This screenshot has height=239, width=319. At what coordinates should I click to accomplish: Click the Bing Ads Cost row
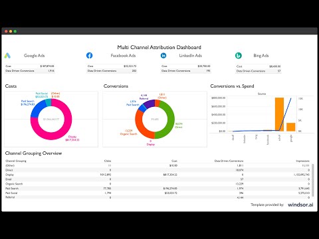tap(259, 66)
